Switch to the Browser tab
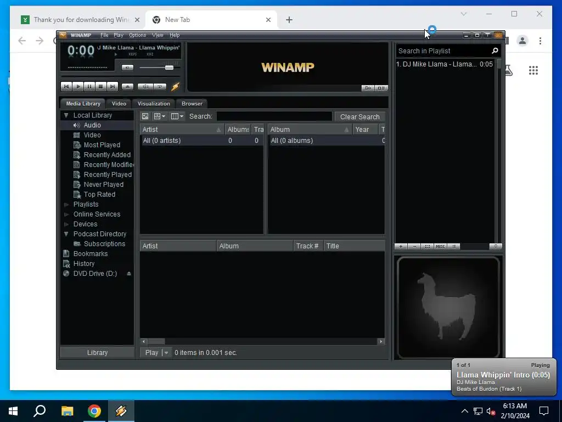The width and height of the screenshot is (562, 422). (x=192, y=104)
